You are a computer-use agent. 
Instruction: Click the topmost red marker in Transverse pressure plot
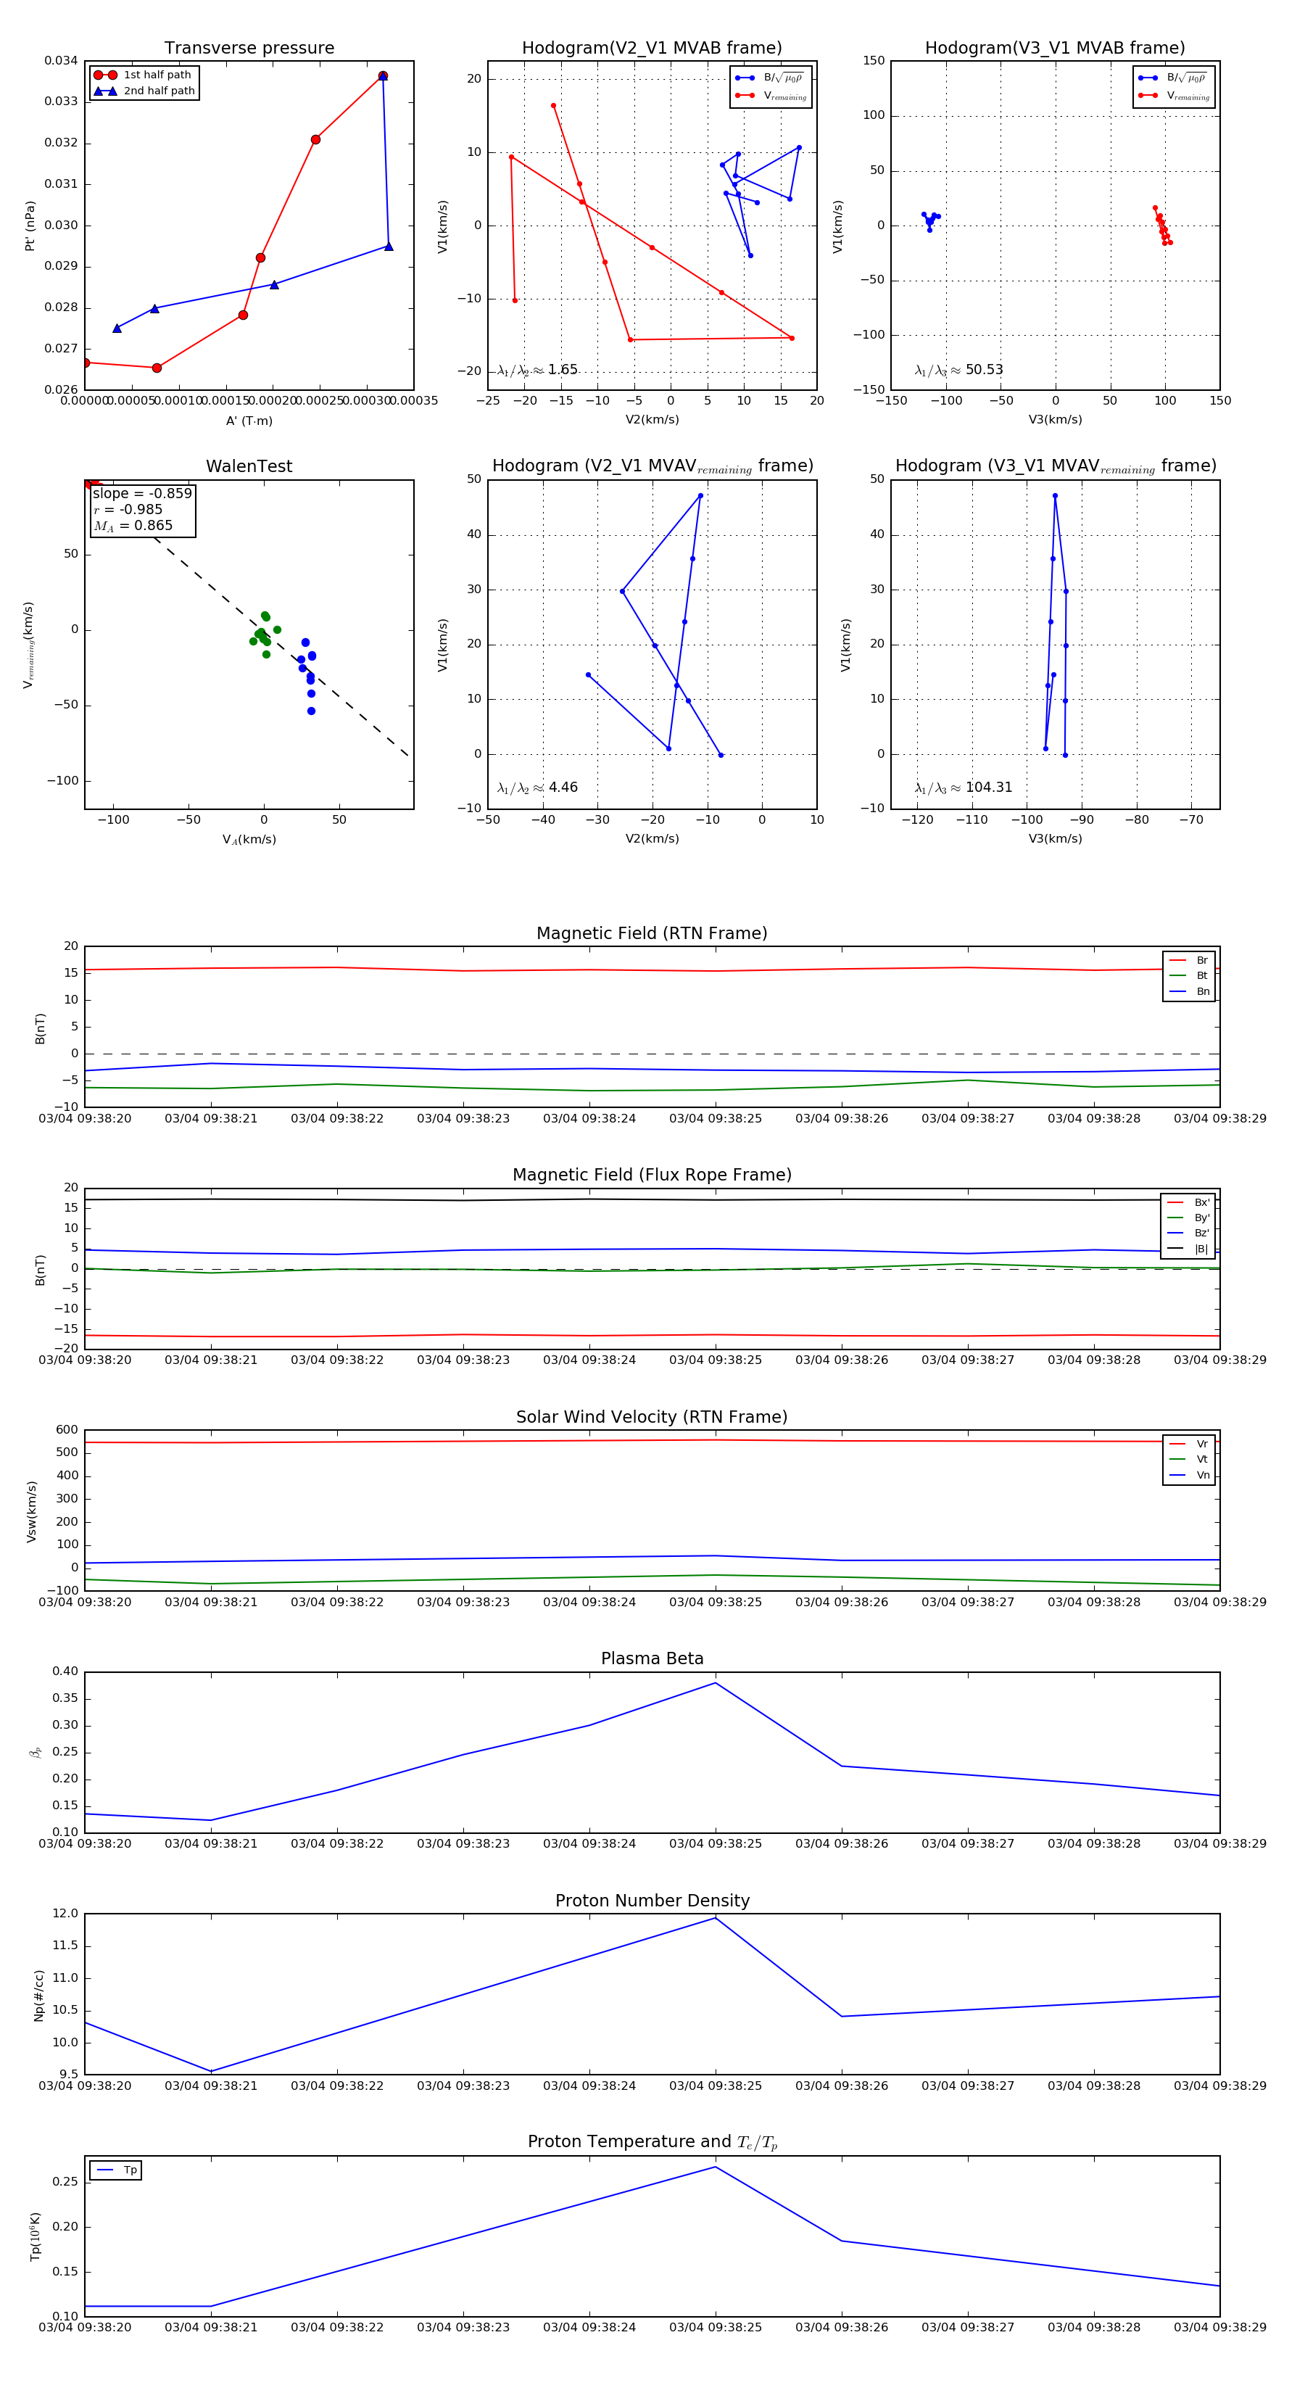[383, 76]
